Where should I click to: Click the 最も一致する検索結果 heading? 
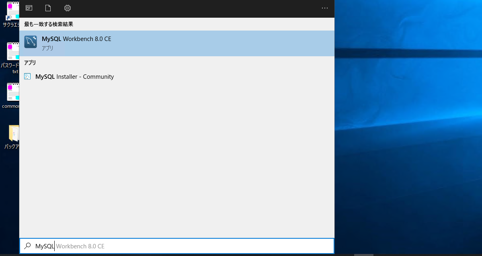[49, 24]
